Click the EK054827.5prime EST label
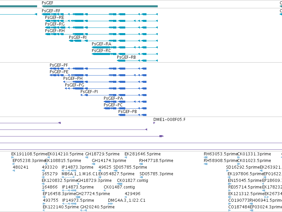This screenshot has width=282, height=212. pos(116,174)
